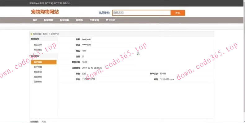Open the 用户注册 registration link
The width and height of the screenshot is (245, 123).
58,3
